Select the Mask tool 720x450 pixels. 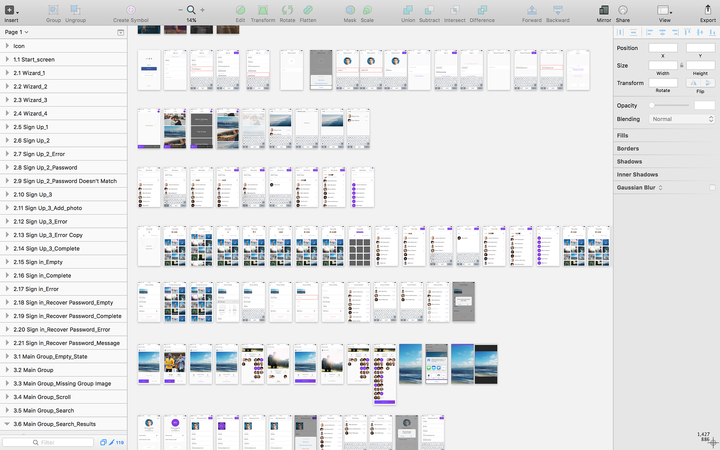click(350, 10)
